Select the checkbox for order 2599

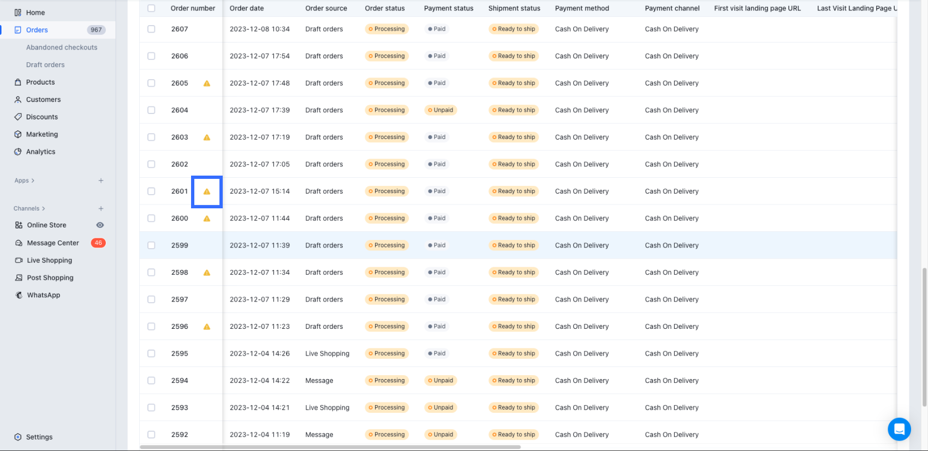point(151,245)
